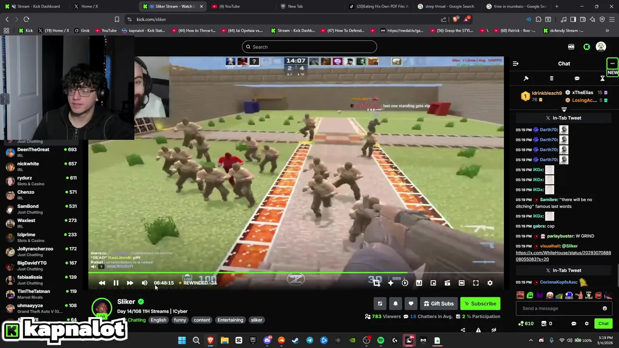The width and height of the screenshot is (619, 348).
Task: Mute the stream volume icon
Action: (145, 283)
